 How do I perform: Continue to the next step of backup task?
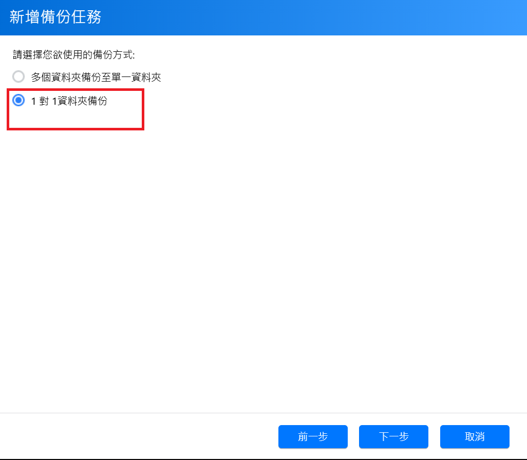coord(393,436)
